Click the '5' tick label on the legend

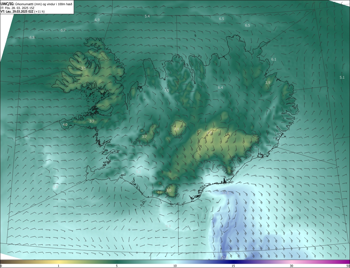(117, 266)
